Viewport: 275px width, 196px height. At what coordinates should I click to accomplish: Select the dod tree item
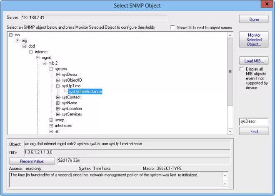(32, 46)
